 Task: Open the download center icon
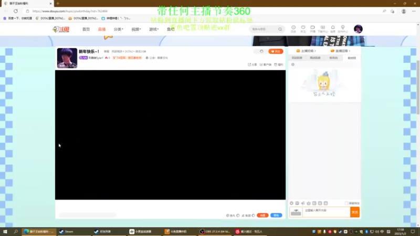tap(323, 27)
